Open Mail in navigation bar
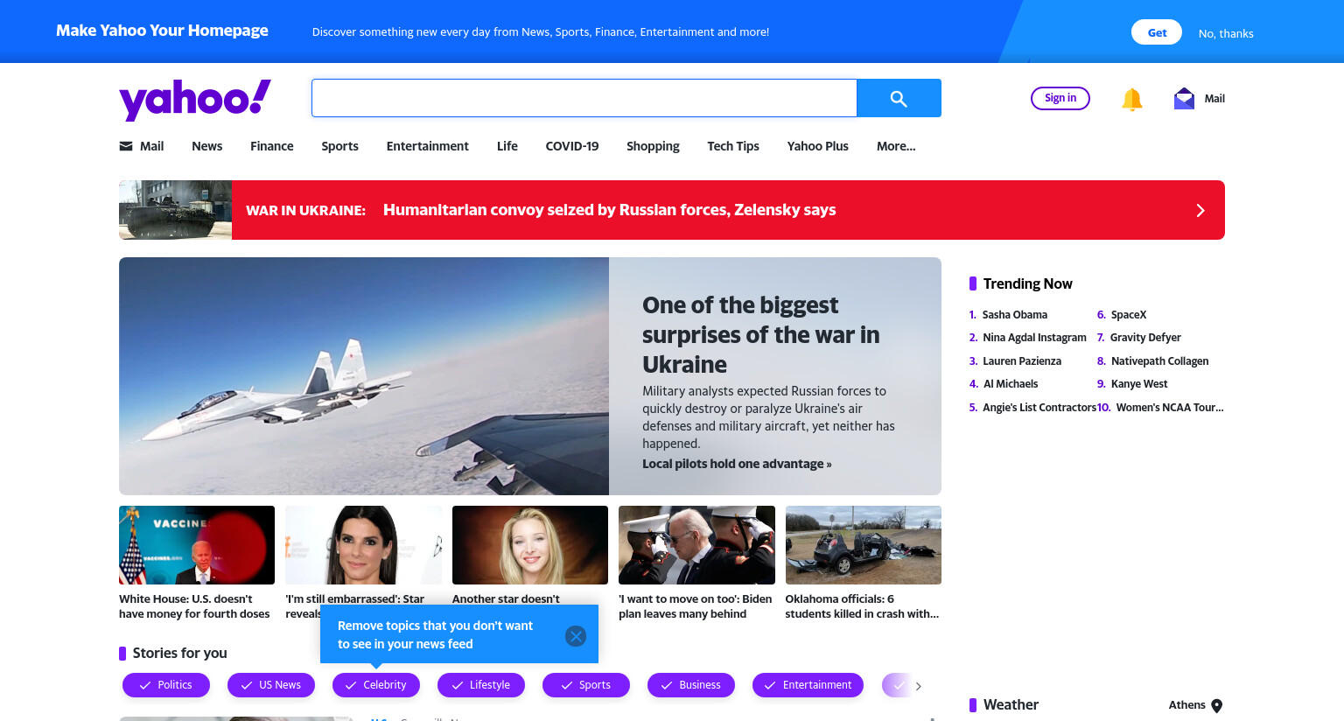This screenshot has height=721, width=1344. click(142, 146)
